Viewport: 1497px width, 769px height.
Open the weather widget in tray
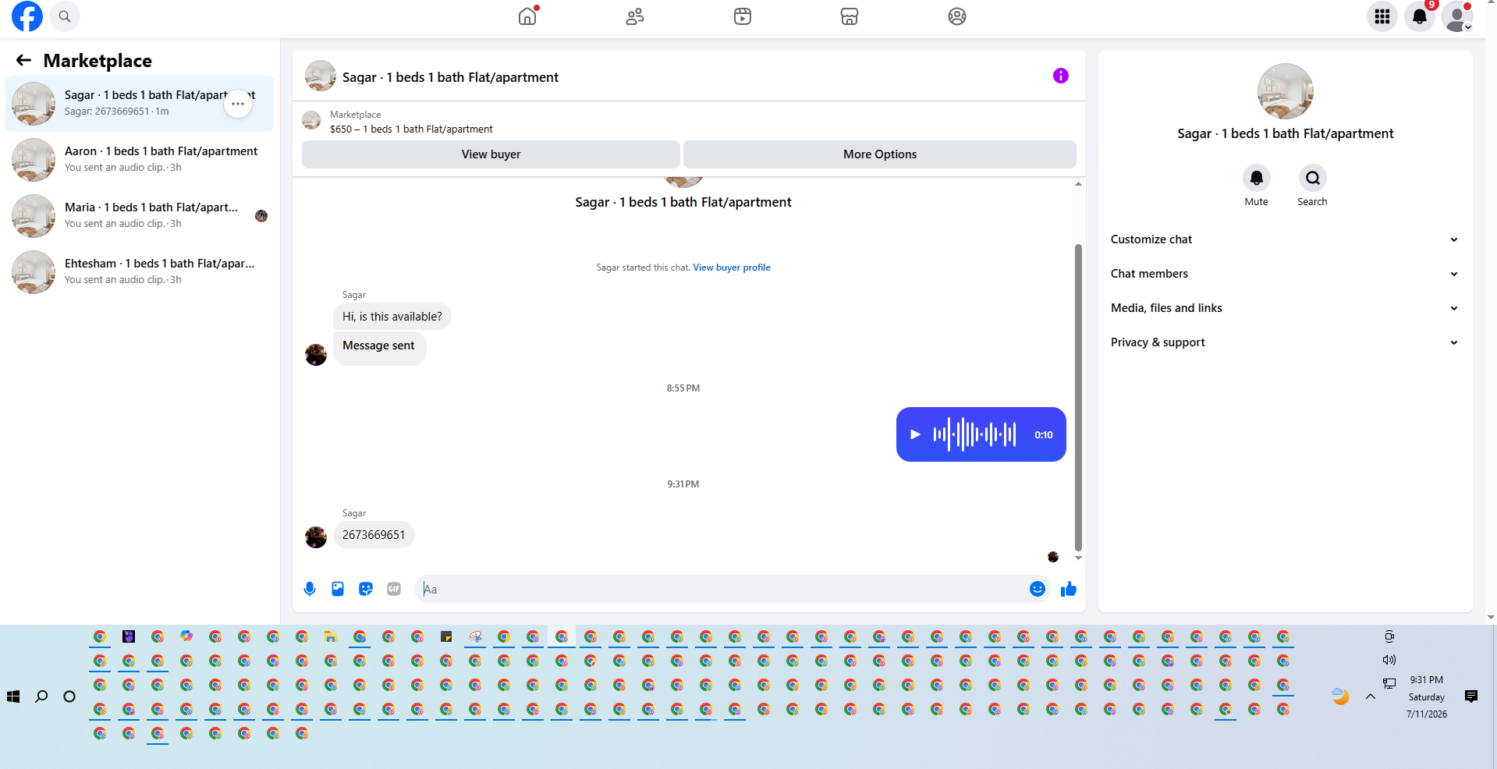(1340, 696)
